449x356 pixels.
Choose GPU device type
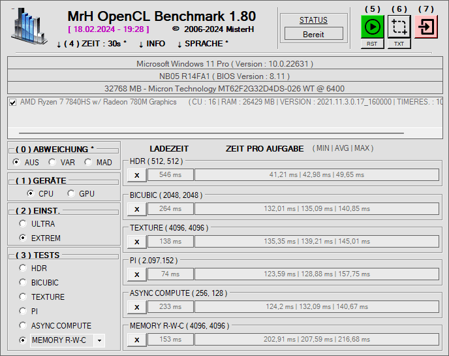point(71,193)
